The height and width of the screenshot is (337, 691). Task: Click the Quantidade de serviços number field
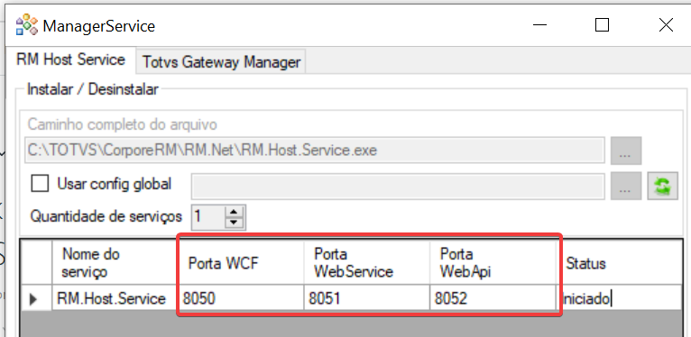pyautogui.click(x=208, y=217)
